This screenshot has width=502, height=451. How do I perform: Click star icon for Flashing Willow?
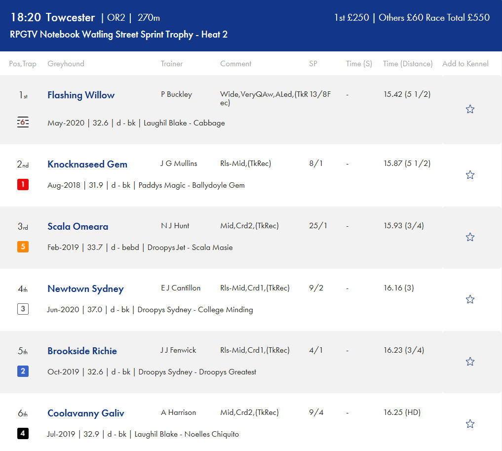[x=470, y=109]
